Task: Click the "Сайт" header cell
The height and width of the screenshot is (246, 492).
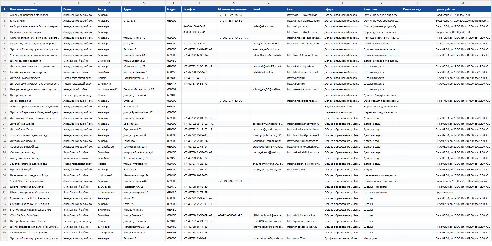Action: [304, 9]
